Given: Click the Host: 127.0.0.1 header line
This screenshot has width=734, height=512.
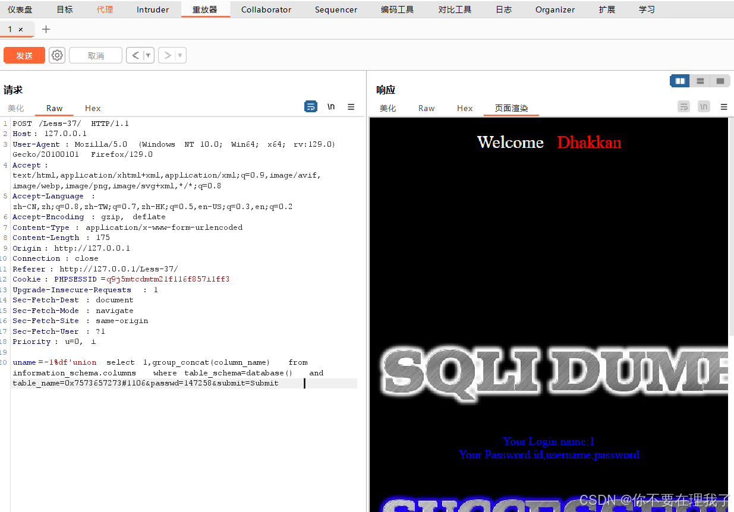Looking at the screenshot, I should (49, 134).
